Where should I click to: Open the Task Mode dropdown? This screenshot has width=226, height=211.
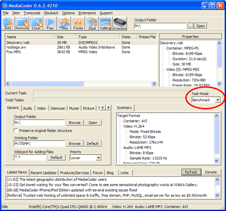click(218, 100)
